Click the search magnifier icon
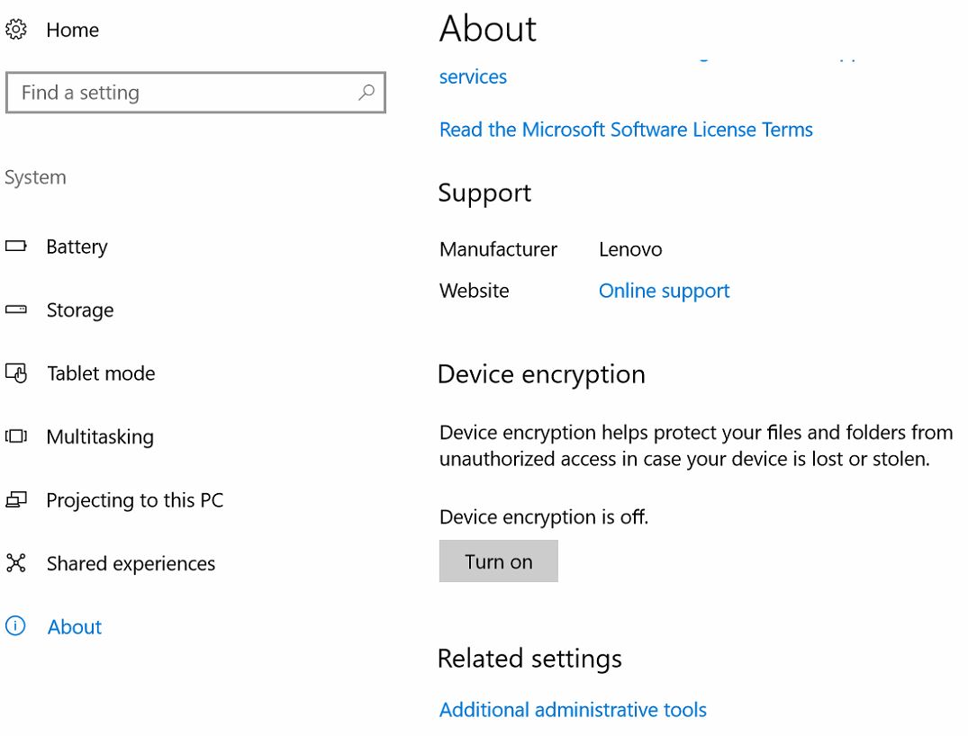Image resolution: width=968 pixels, height=736 pixels. (366, 92)
